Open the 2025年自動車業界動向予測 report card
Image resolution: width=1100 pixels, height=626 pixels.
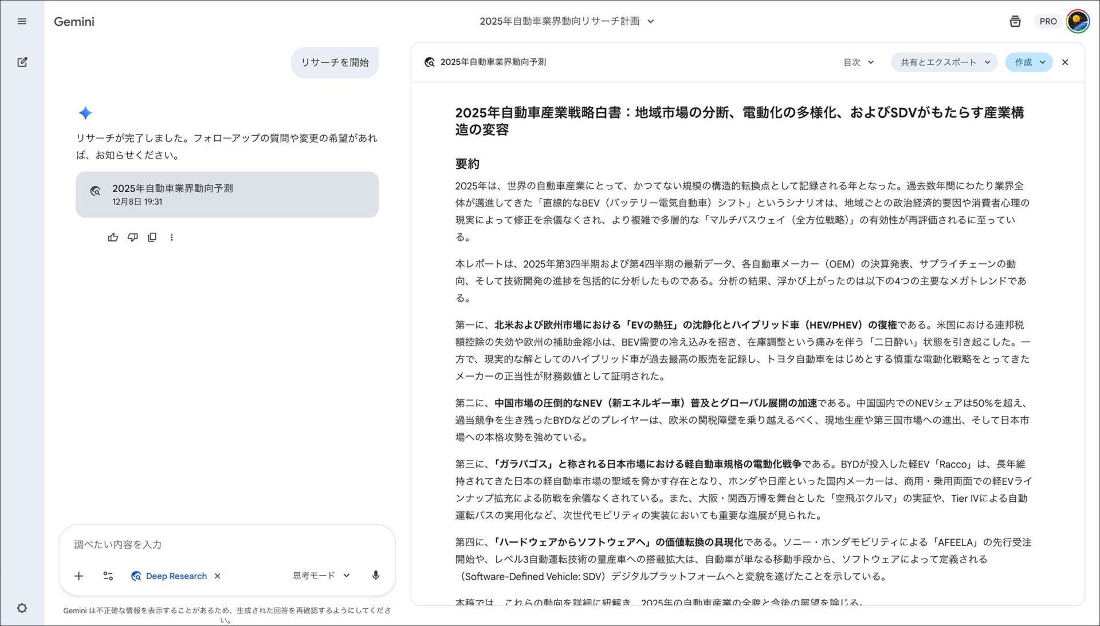click(227, 195)
